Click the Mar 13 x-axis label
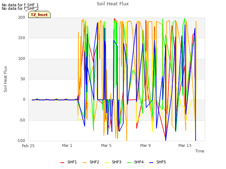Screen dimensions: 226x169 coord(185,145)
